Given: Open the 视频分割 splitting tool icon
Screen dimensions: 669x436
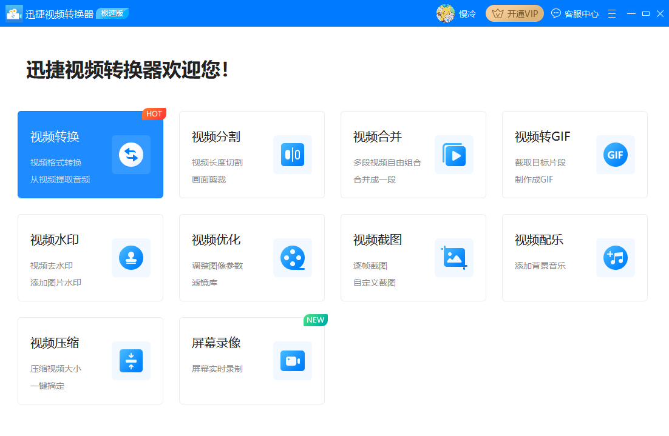Looking at the screenshot, I should pos(293,155).
